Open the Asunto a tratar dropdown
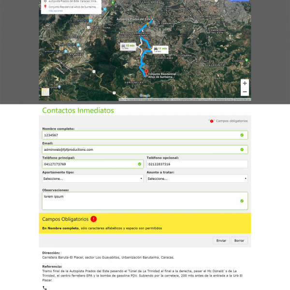Screen dimensions: 290x290 point(197,178)
